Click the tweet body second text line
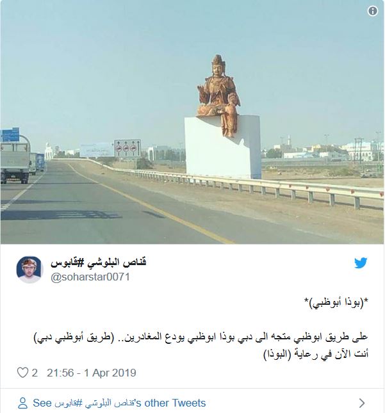 coord(201,337)
